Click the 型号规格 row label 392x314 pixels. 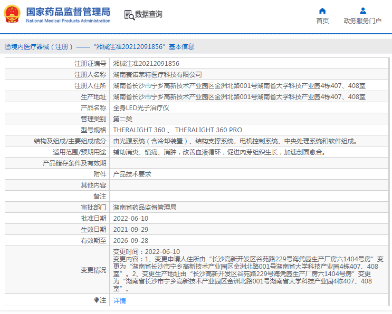(93, 130)
